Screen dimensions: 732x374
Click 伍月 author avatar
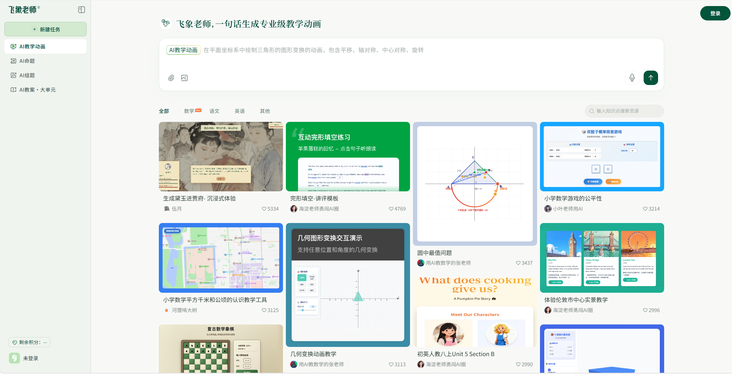click(167, 209)
